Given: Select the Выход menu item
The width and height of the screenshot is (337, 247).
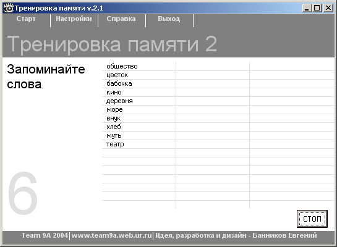Looking at the screenshot, I should click(x=169, y=19).
